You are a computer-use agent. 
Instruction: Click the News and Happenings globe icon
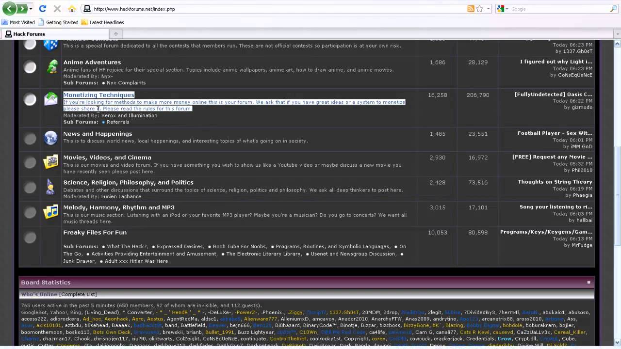(51, 138)
